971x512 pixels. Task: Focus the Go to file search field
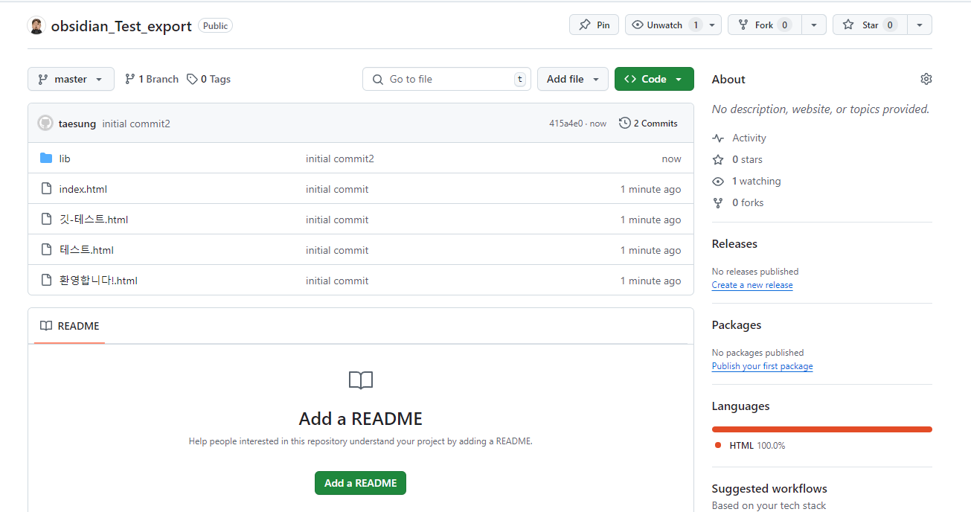click(446, 79)
